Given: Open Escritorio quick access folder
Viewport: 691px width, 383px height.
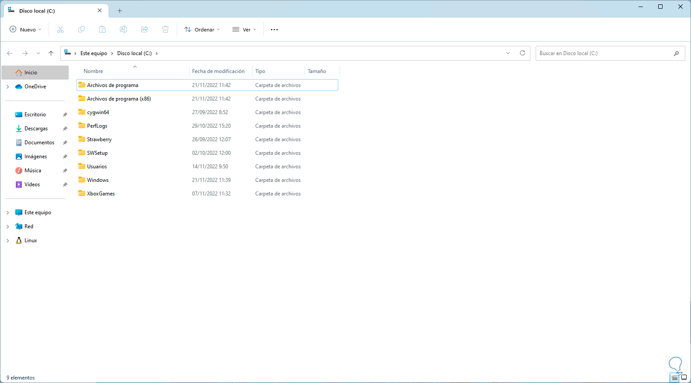Looking at the screenshot, I should [x=35, y=115].
